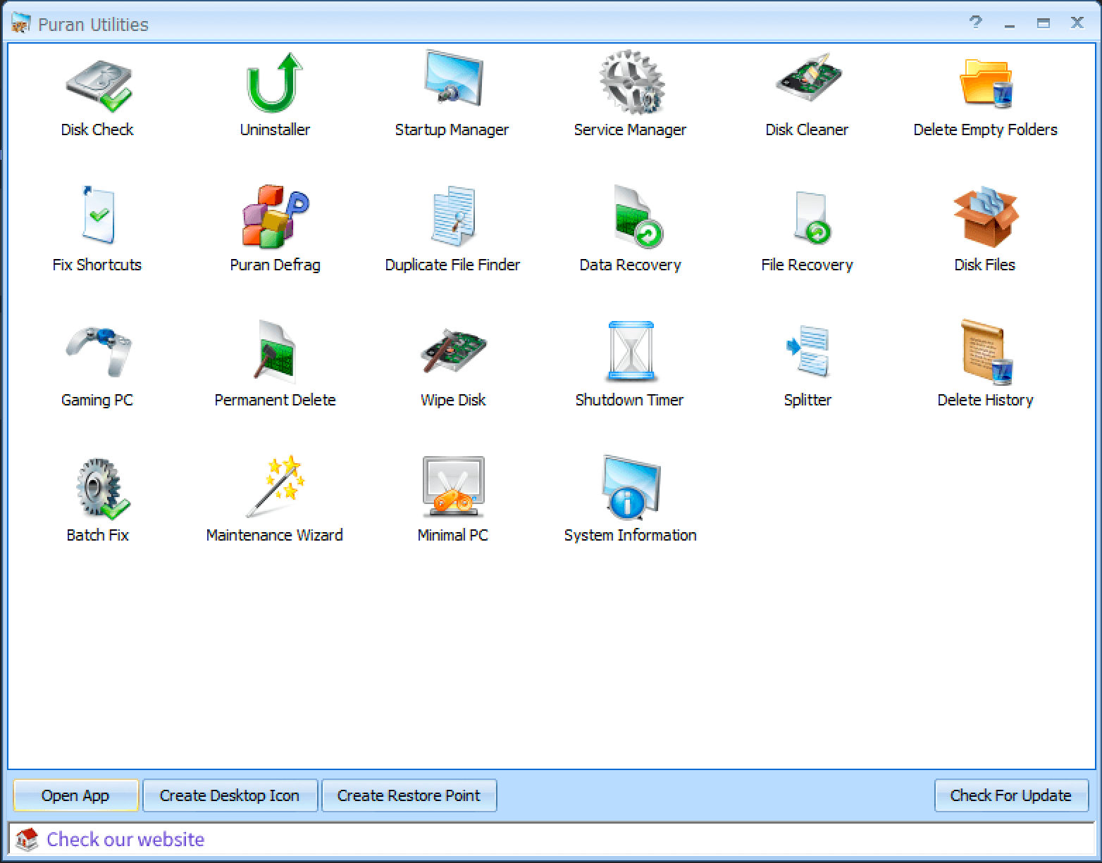The width and height of the screenshot is (1102, 863).
Task: Click the "System Information" label text
Action: coord(631,535)
